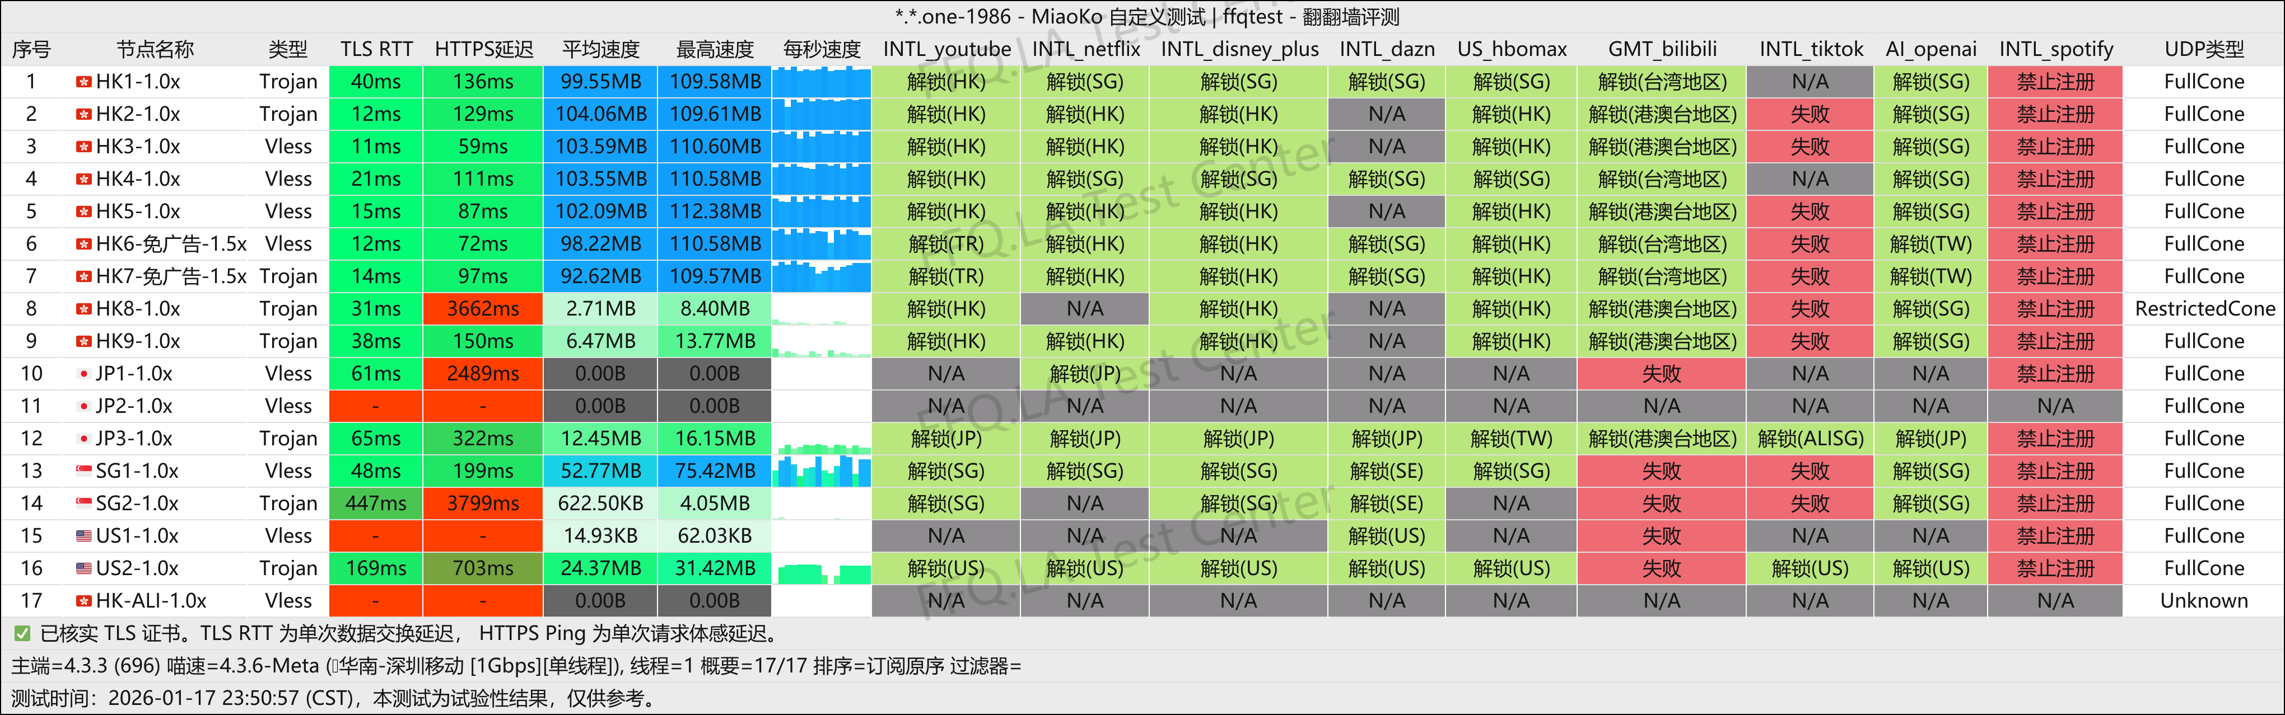Click the green checkmark beside 已核实 TLS 证书
The width and height of the screenshot is (2285, 715).
(x=22, y=633)
